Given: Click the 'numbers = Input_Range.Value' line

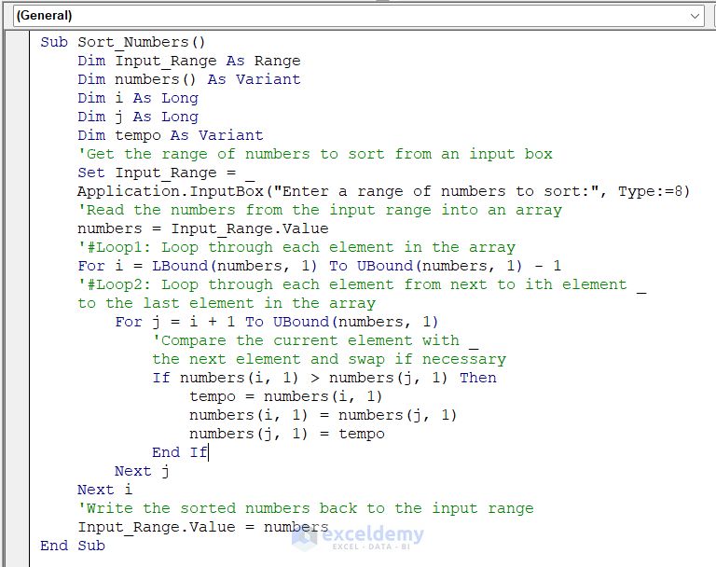Looking at the screenshot, I should pyautogui.click(x=202, y=228).
